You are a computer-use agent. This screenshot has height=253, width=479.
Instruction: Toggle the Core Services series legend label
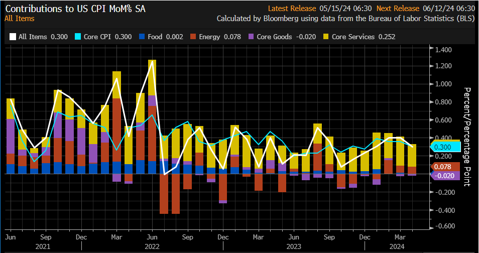click(354, 37)
